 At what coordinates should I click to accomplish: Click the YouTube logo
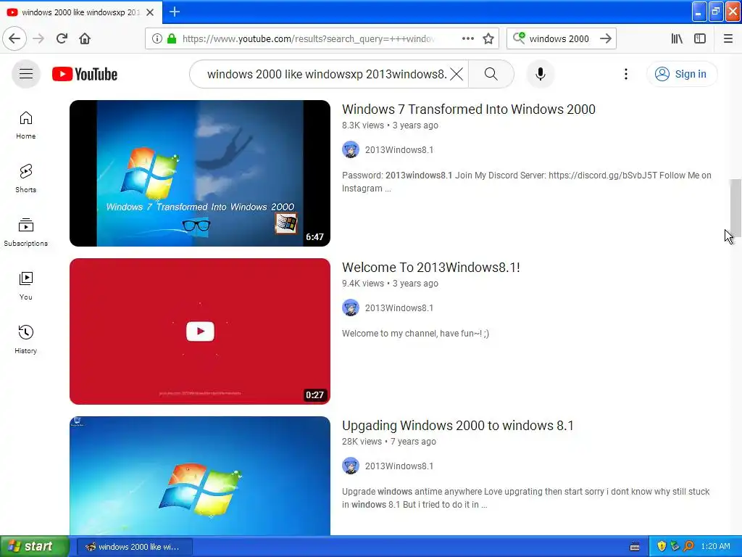85,74
